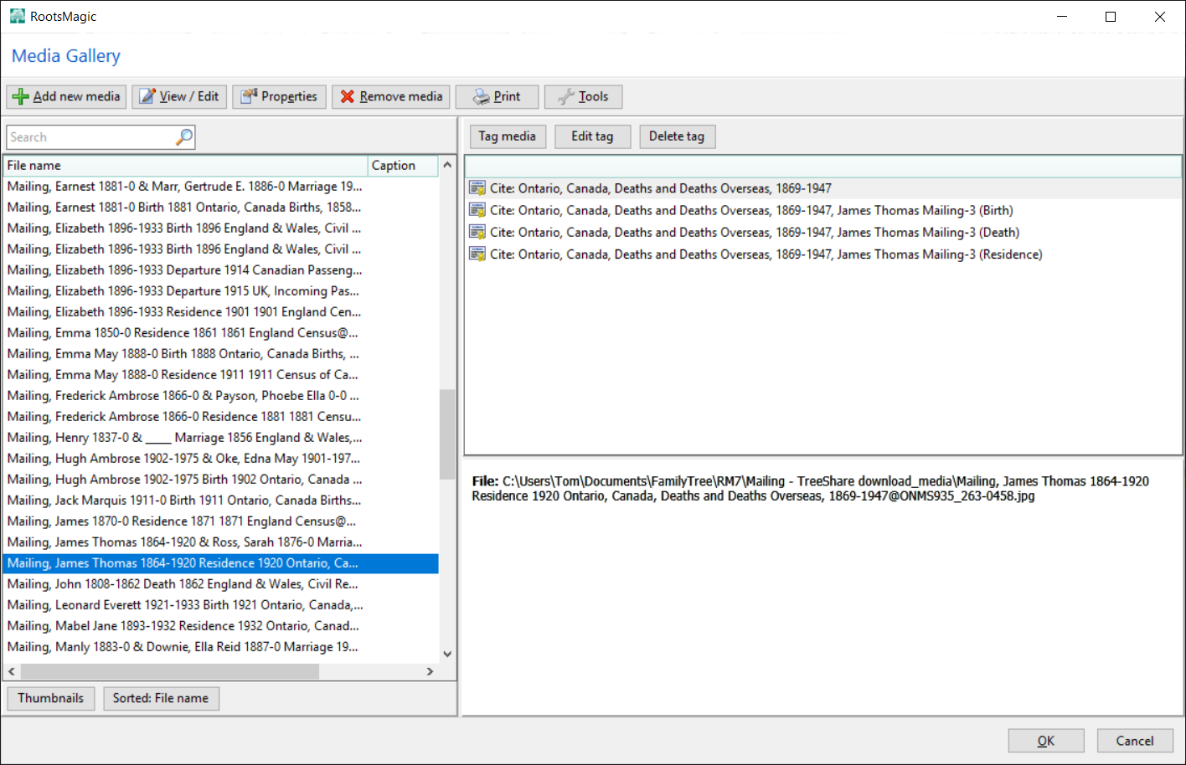Select 'Mailing, Emma May 1888-0 Residence 1911' row
Image resolution: width=1186 pixels, height=765 pixels.
pyautogui.click(x=220, y=375)
